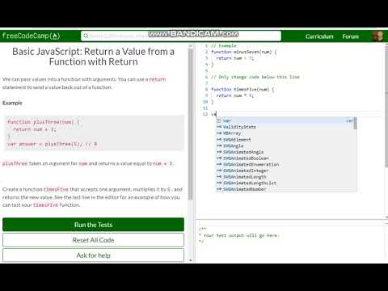388x291 pixels.
Task: Select the VBArray autocomplete suggestion
Action: click(285, 133)
